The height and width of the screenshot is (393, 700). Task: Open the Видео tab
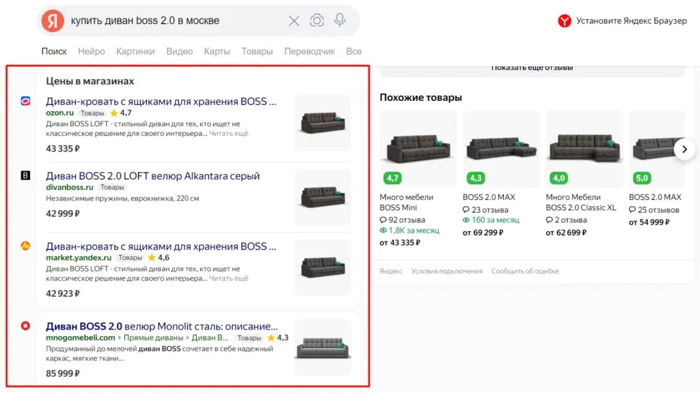[x=180, y=51]
